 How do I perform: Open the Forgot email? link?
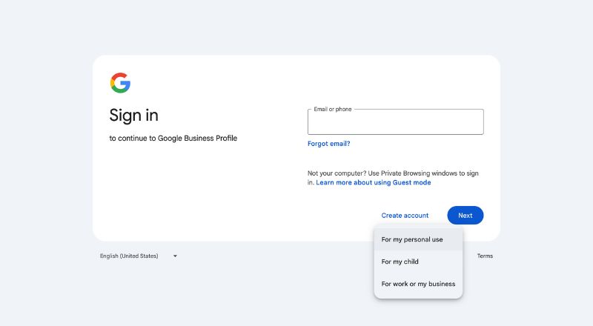328,144
